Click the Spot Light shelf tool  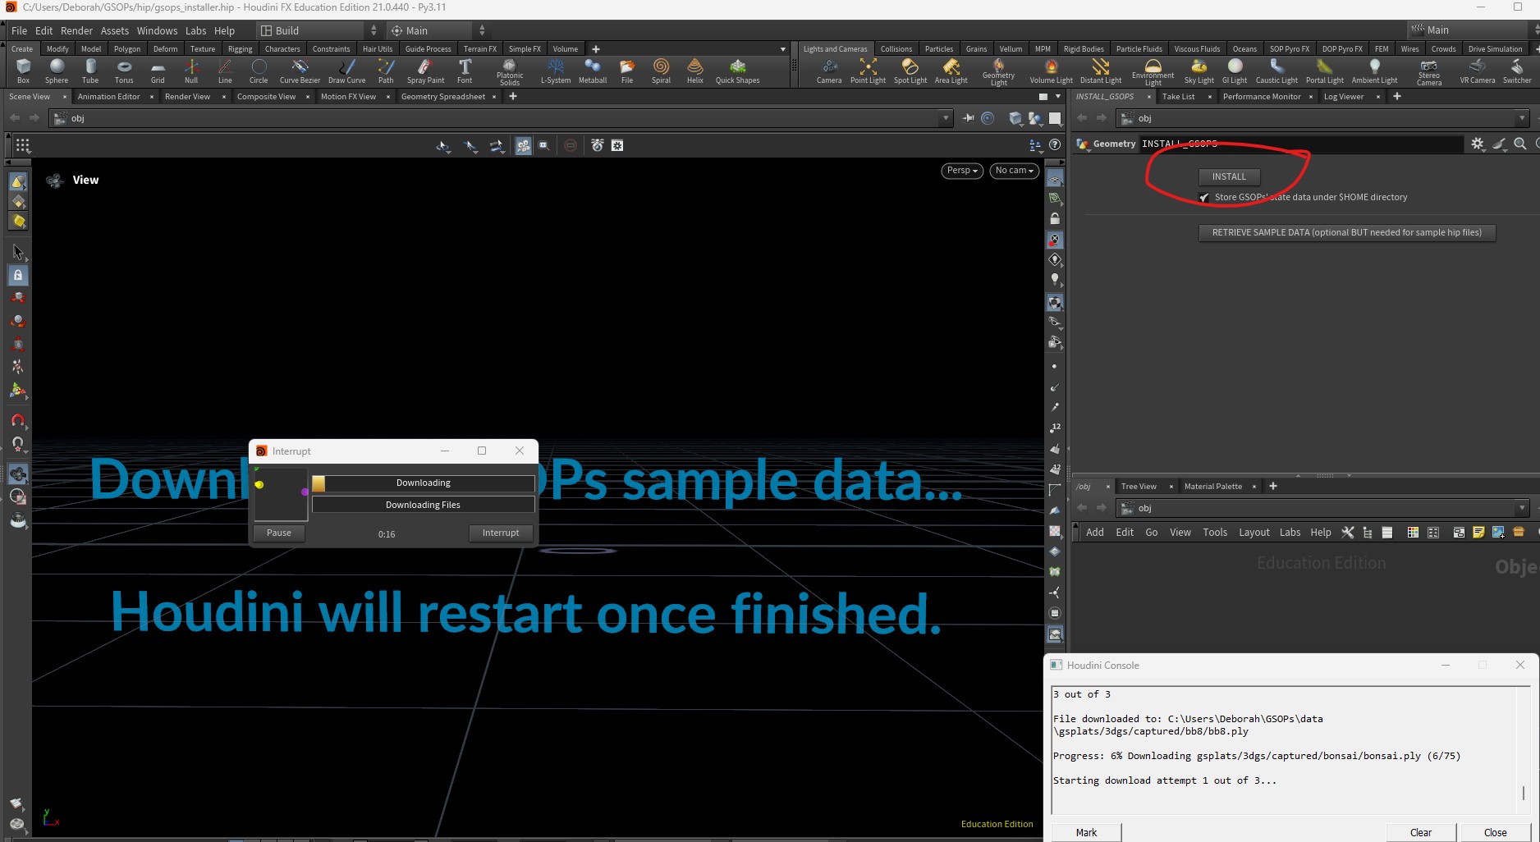(x=910, y=71)
